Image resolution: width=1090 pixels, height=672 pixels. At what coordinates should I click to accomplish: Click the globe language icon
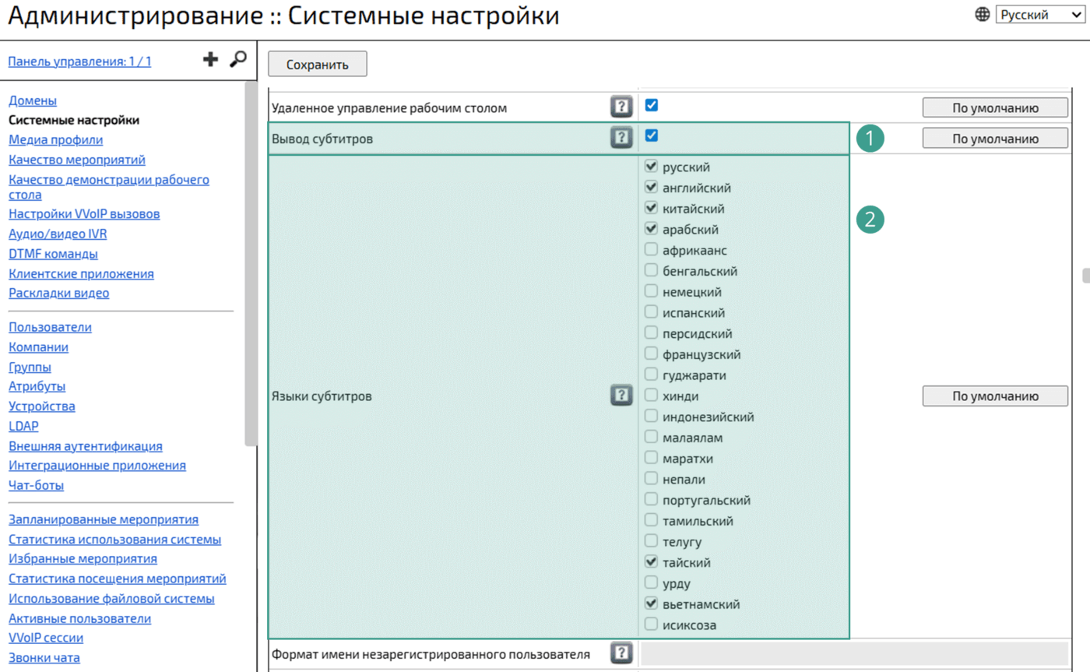(x=983, y=15)
